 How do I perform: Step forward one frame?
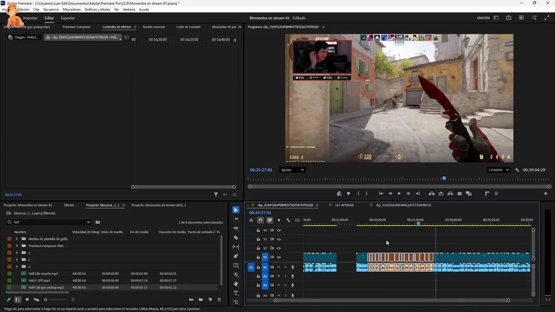point(408,194)
